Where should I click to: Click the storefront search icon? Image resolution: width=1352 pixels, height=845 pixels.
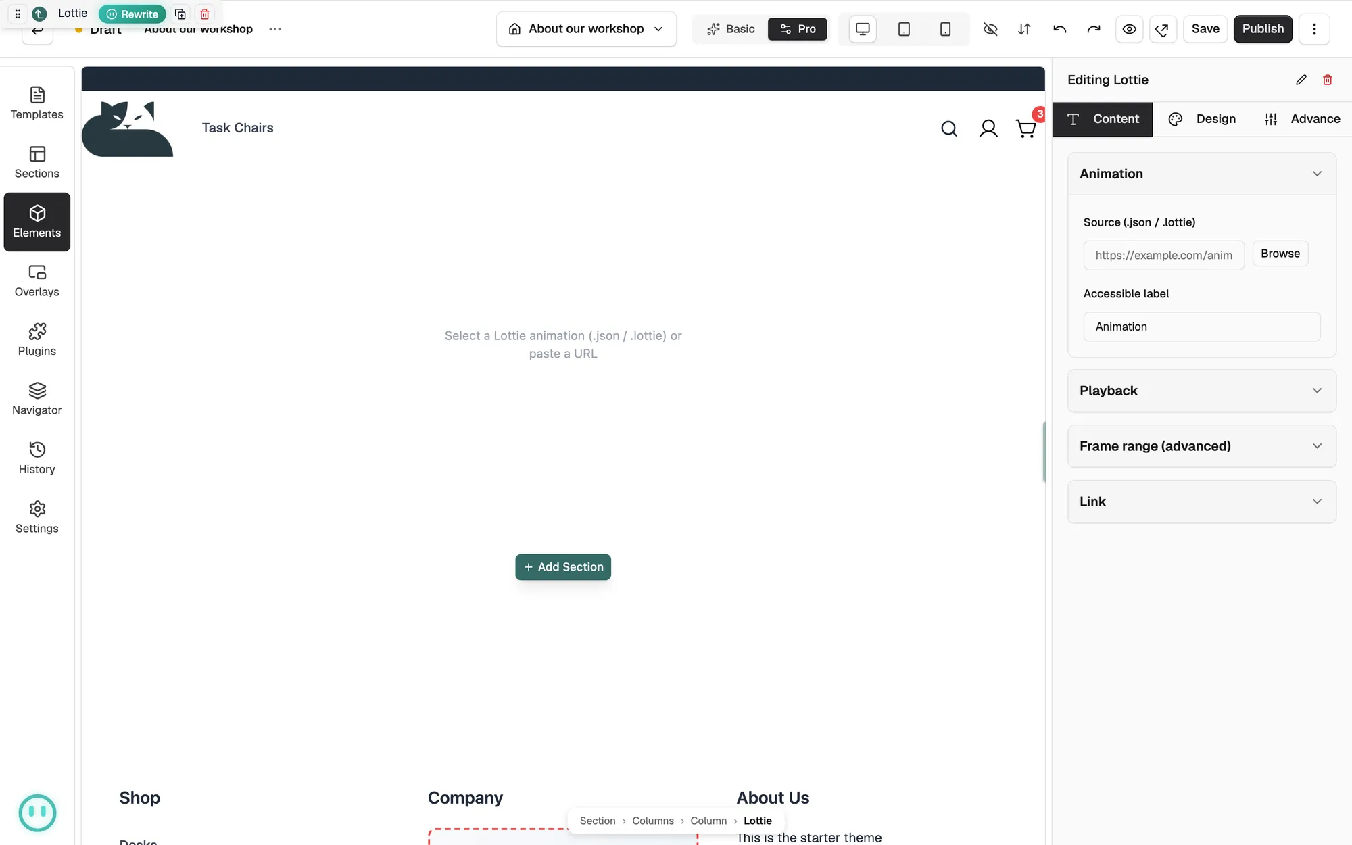pos(949,128)
